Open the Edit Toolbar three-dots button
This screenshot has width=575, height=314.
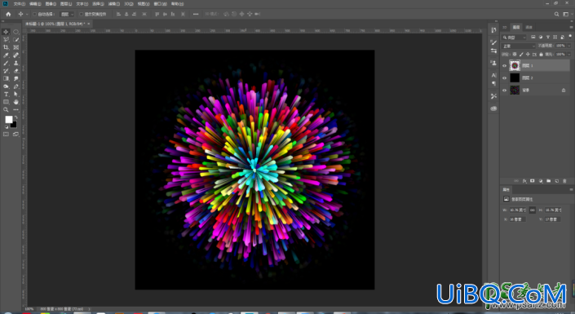[x=16, y=109]
